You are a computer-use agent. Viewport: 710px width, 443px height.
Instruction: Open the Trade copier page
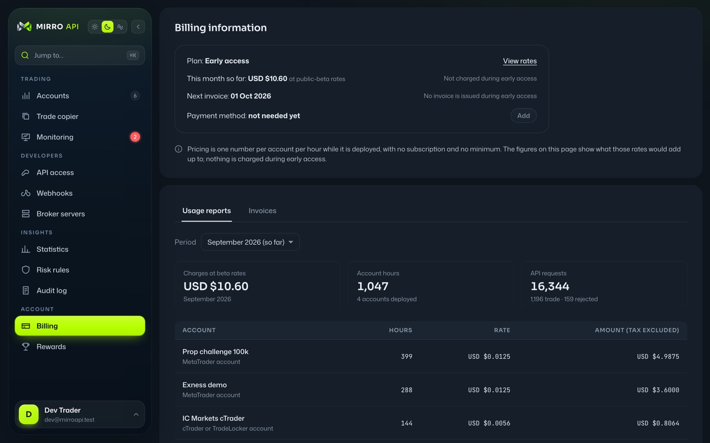click(80, 116)
